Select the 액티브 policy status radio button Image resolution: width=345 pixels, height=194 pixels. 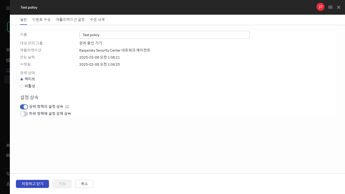click(21, 79)
